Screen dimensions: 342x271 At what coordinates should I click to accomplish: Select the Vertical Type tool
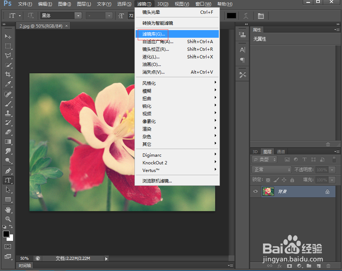[x=8, y=180]
